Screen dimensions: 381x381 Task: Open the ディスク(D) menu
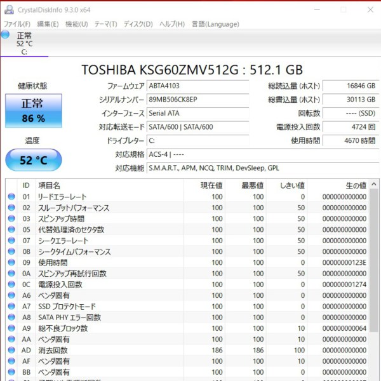[138, 24]
